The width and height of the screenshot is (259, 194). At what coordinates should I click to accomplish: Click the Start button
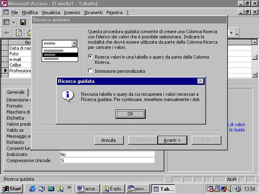[x=12, y=189]
